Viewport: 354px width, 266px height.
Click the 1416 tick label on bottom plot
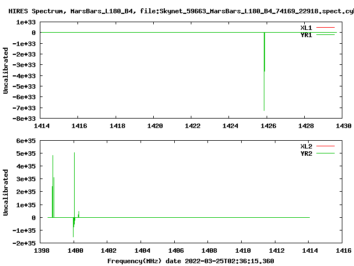coord(343,250)
